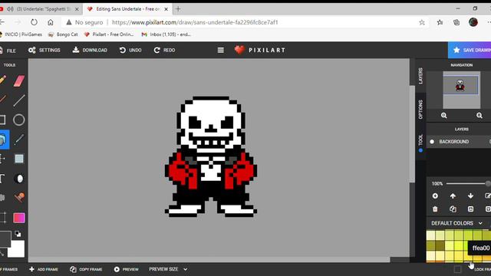Image resolution: width=491 pixels, height=276 pixels.
Task: Select the Eraser tool
Action: [x=19, y=80]
